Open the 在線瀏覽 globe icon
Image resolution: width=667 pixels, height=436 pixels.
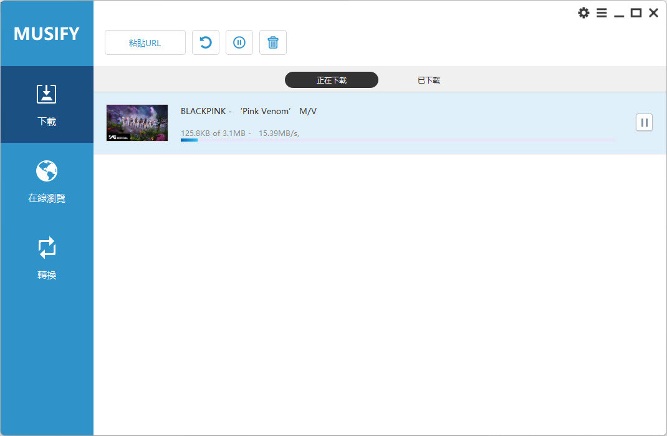tap(47, 171)
